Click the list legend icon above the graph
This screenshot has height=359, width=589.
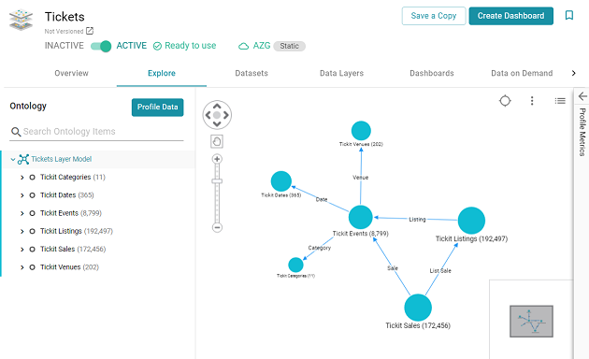click(560, 101)
